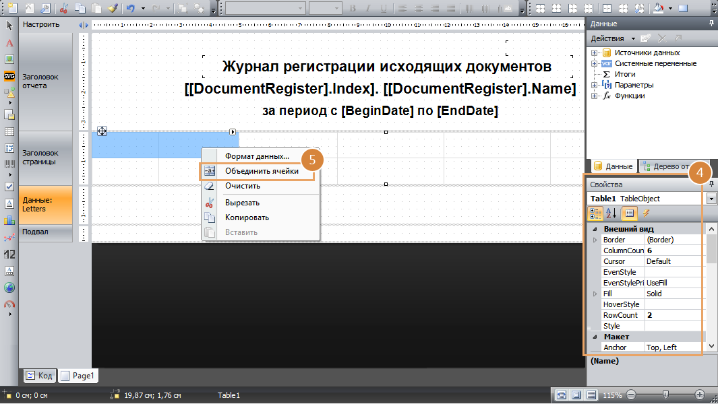Viewport: 718px width, 404px height.
Task: Click the alphabetical sort icon in Properties
Action: pyautogui.click(x=611, y=213)
